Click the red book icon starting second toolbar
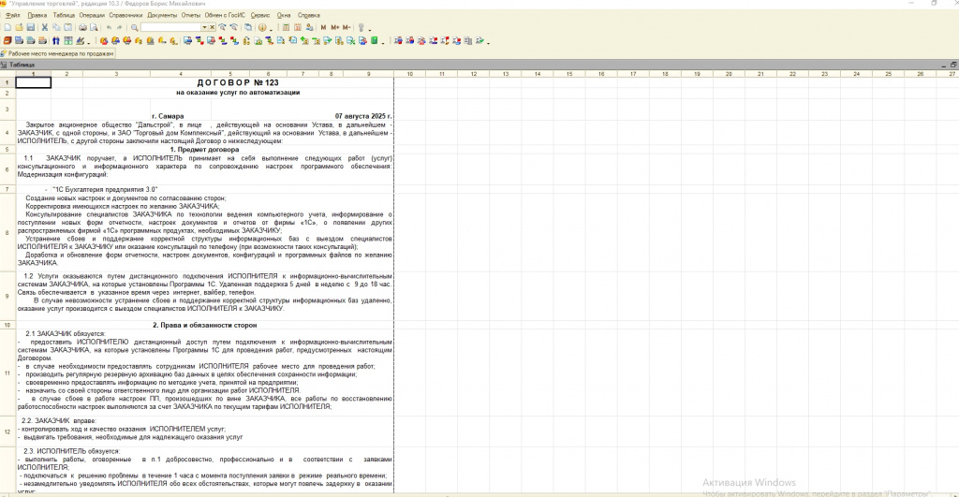 tap(7, 41)
